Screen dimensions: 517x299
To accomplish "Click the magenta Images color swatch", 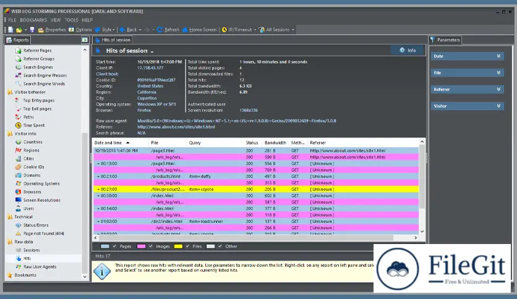I will pos(141,246).
